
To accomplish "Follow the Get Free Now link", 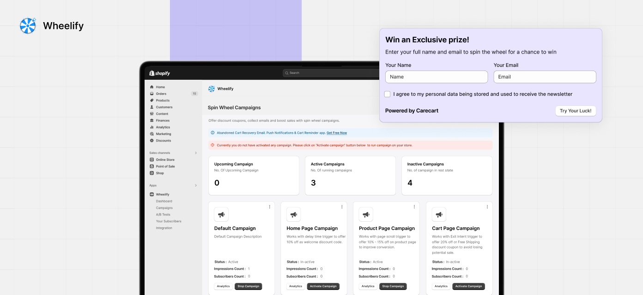I will tap(337, 133).
